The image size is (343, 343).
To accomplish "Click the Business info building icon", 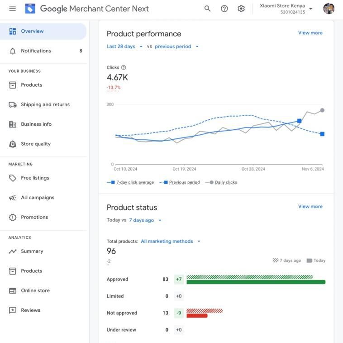I will point(13,124).
